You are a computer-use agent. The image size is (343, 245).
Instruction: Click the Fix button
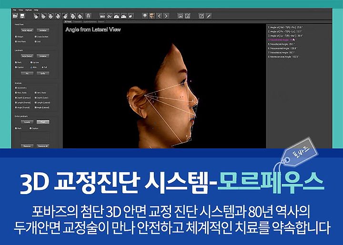click(x=27, y=74)
